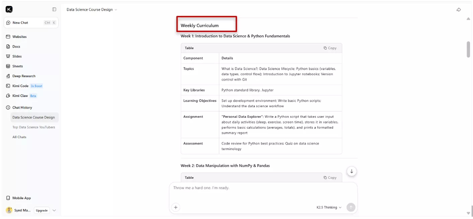Screen dimensions: 473x219
Task: Open the K2.5 Thinking model selector
Action: tap(329, 208)
